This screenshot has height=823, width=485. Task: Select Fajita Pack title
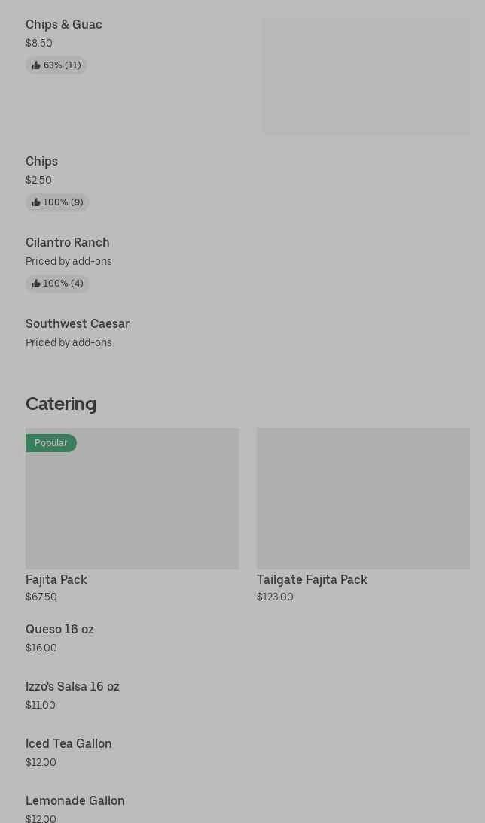pyautogui.click(x=56, y=579)
